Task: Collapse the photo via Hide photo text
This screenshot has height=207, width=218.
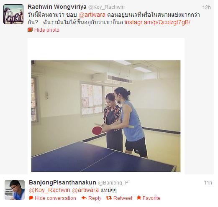Action: point(47,30)
